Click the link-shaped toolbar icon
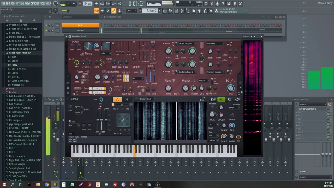This screenshot has width=334, height=188. pos(114,11)
